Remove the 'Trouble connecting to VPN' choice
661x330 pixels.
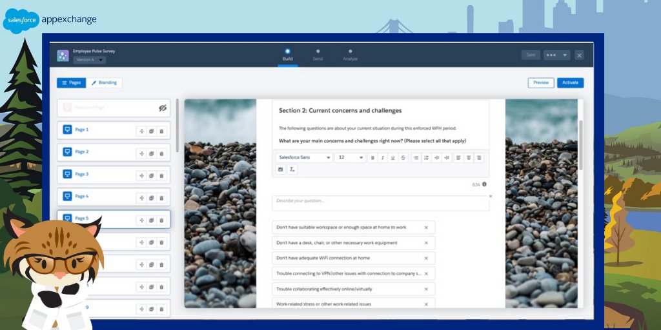[x=426, y=273]
